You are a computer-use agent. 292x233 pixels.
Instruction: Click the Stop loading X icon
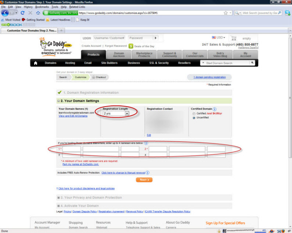tap(30, 13)
